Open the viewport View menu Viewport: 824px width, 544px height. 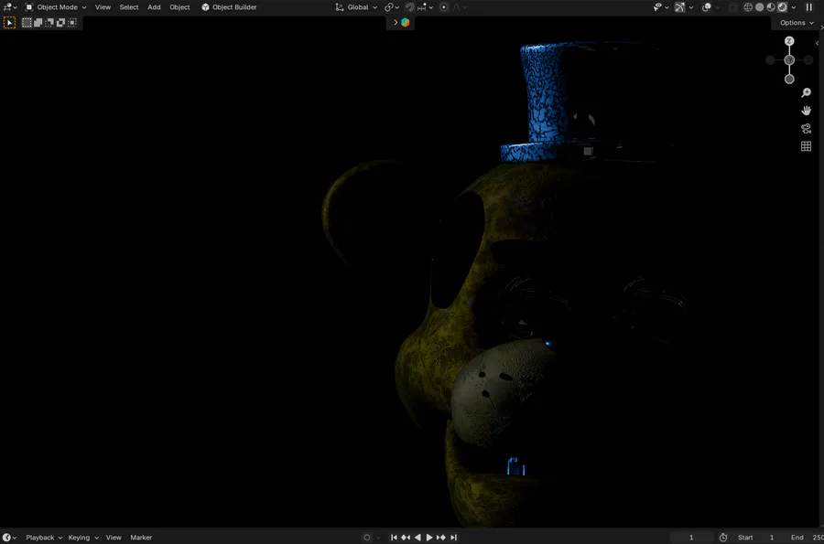[x=103, y=6]
